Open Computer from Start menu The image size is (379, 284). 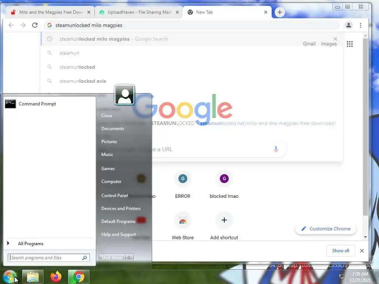click(x=111, y=182)
